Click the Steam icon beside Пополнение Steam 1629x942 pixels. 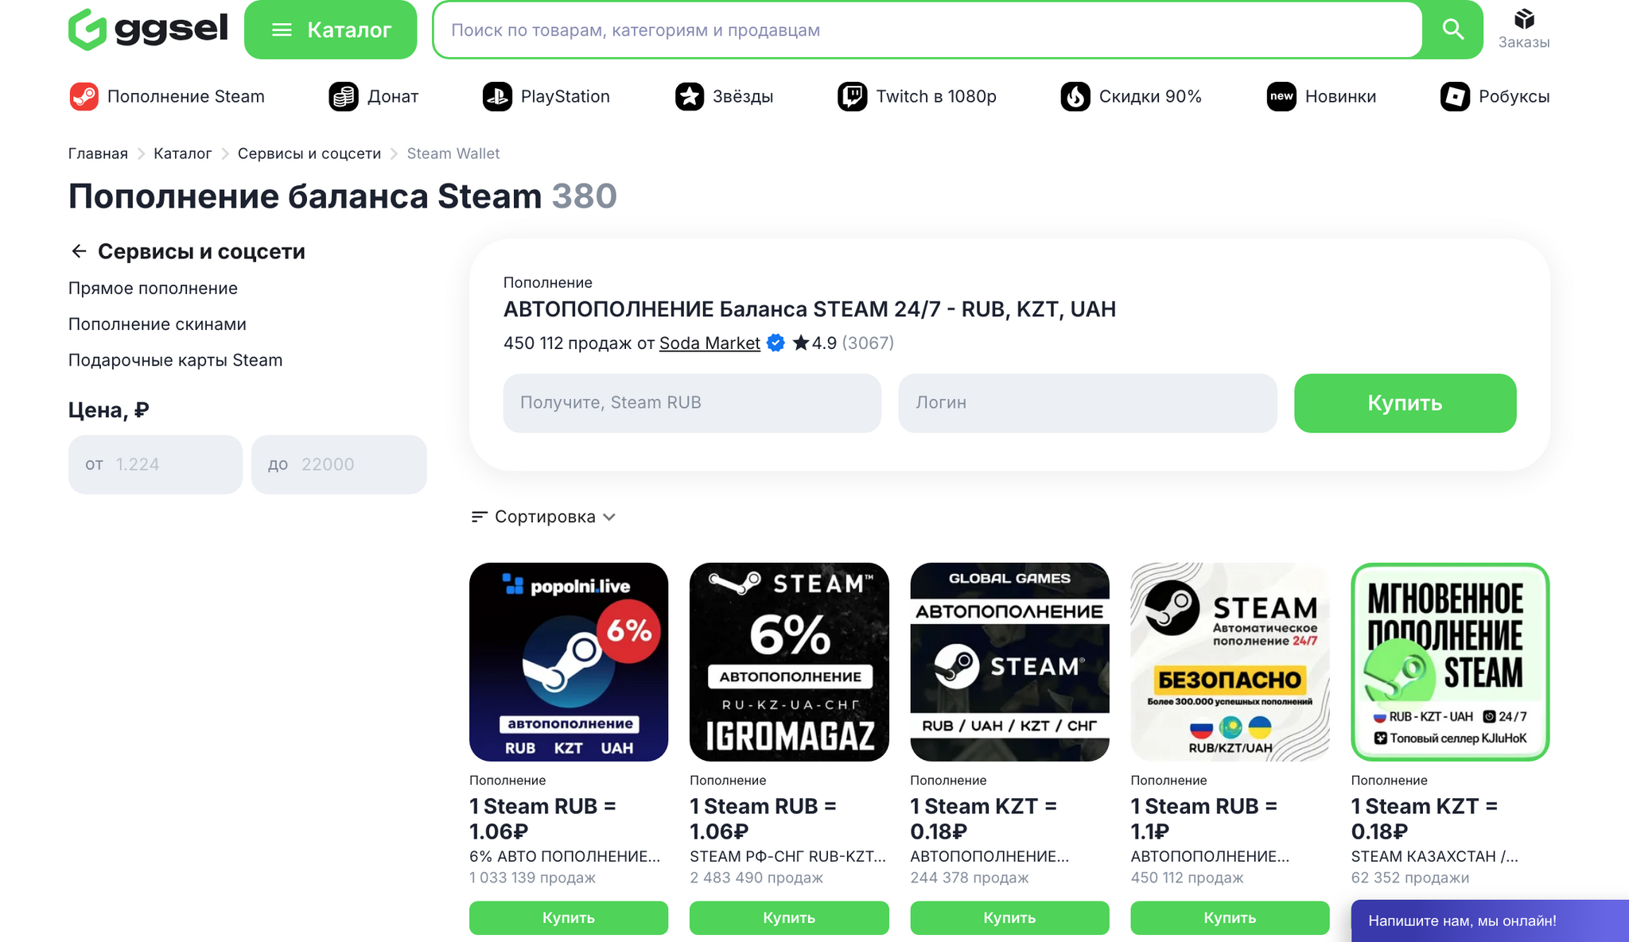point(84,96)
